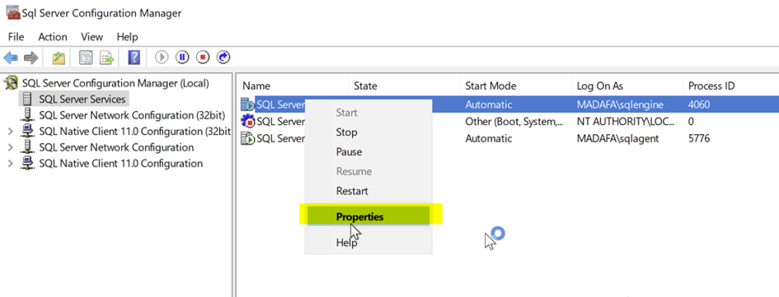The width and height of the screenshot is (779, 297).
Task: Click Automatic start mode in sqlagent row
Action: click(488, 138)
